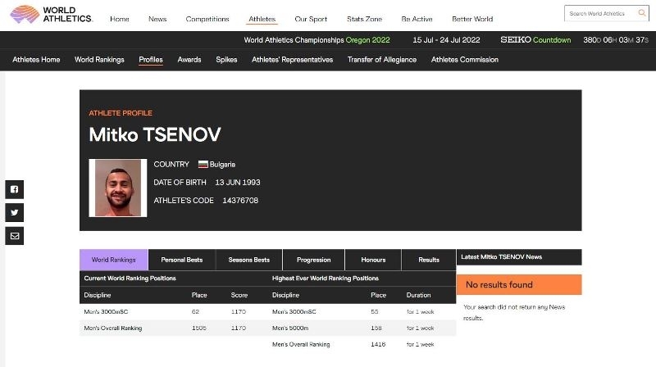Screen dimensions: 656x367
Task: Open the Progression tab
Action: [x=313, y=260]
